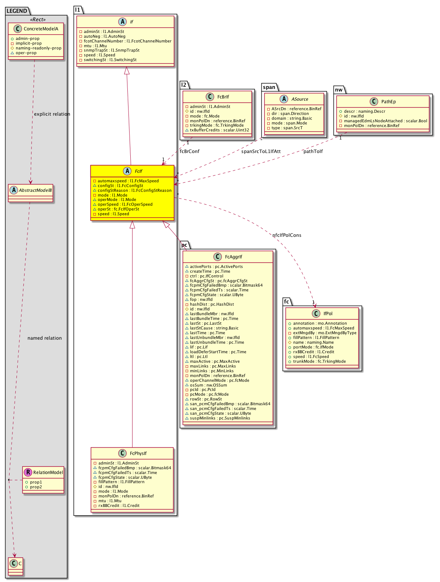
Task: Click the 'fcBrConf' relation label
Action: [190, 151]
